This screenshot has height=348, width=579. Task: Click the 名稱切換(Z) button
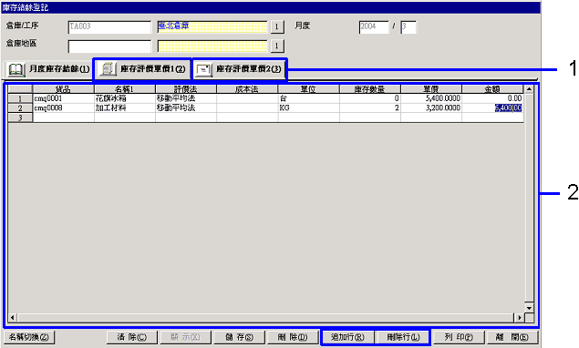pos(29,337)
